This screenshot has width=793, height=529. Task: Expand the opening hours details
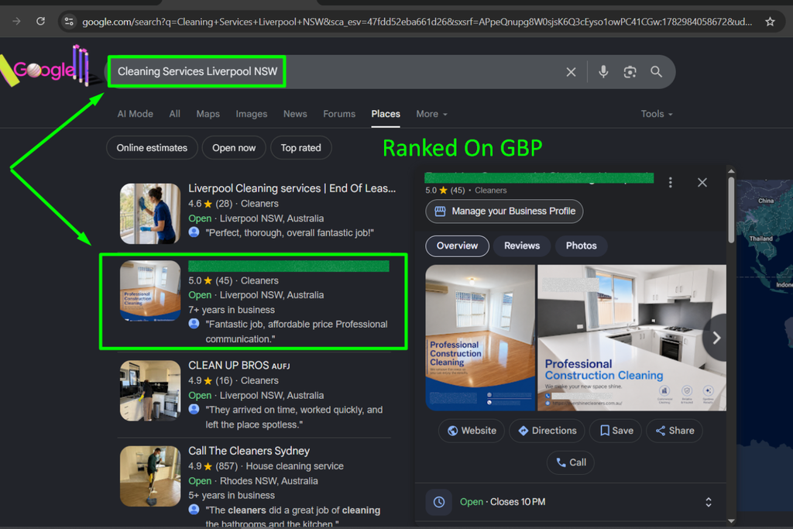coord(709,502)
